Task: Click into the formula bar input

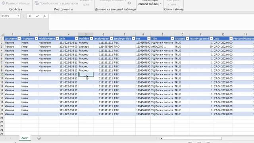Action: tap(152, 22)
